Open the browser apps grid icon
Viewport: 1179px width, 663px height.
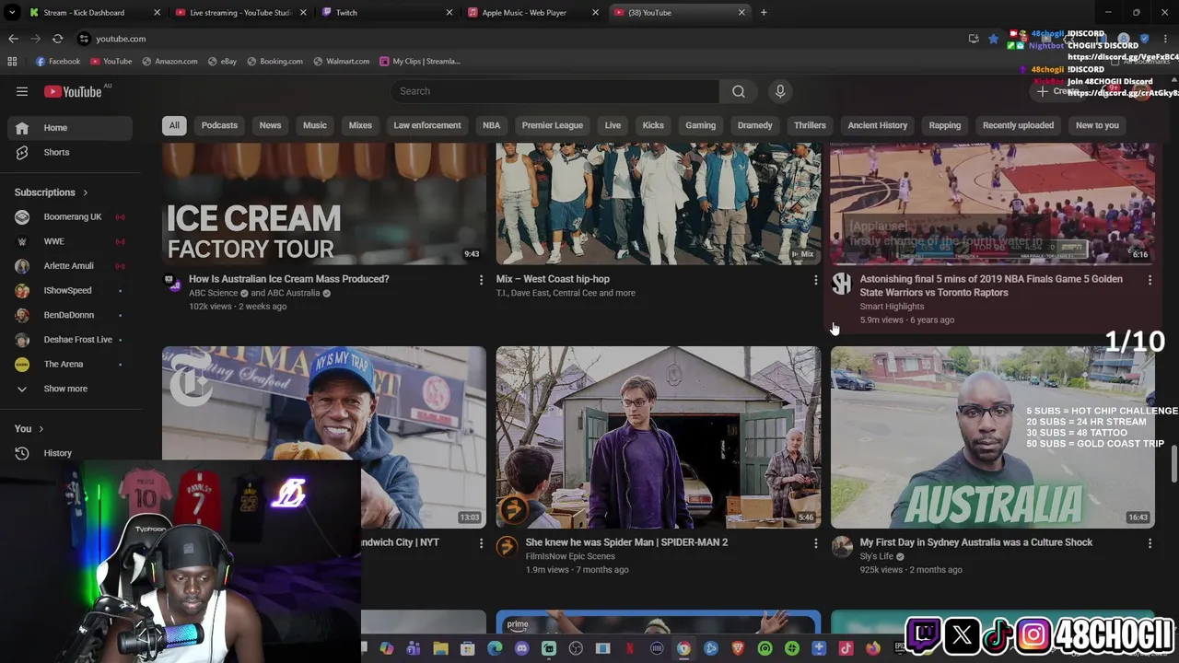point(12,62)
